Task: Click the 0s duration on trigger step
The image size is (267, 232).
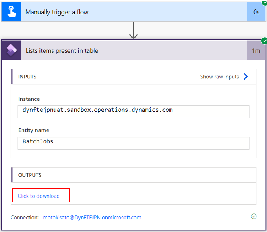Action: [256, 12]
